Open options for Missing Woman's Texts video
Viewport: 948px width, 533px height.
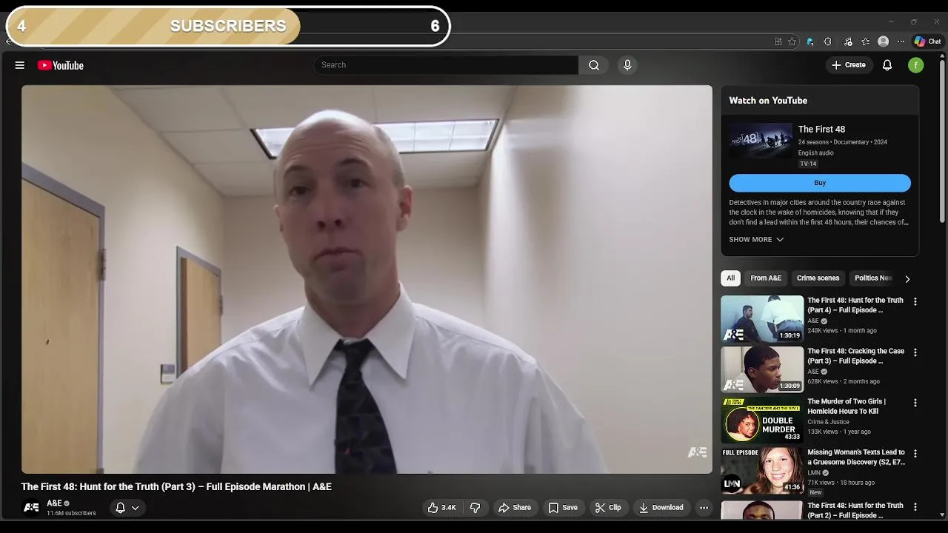click(915, 453)
